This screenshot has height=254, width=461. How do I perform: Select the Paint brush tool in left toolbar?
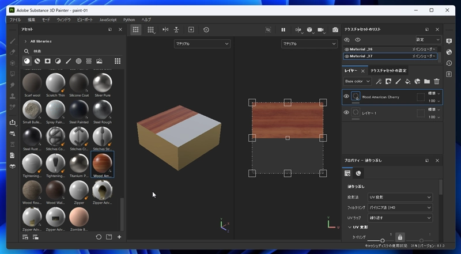pos(12,41)
